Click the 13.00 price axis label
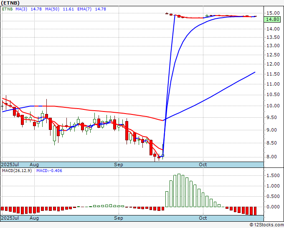Image resolution: width=284 pixels, height=228 pixels. pyautogui.click(x=273, y=46)
